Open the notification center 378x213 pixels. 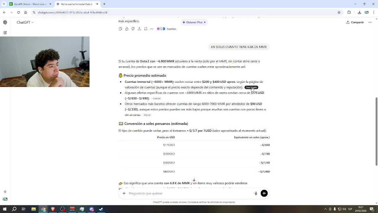pyautogui.click(x=372, y=209)
